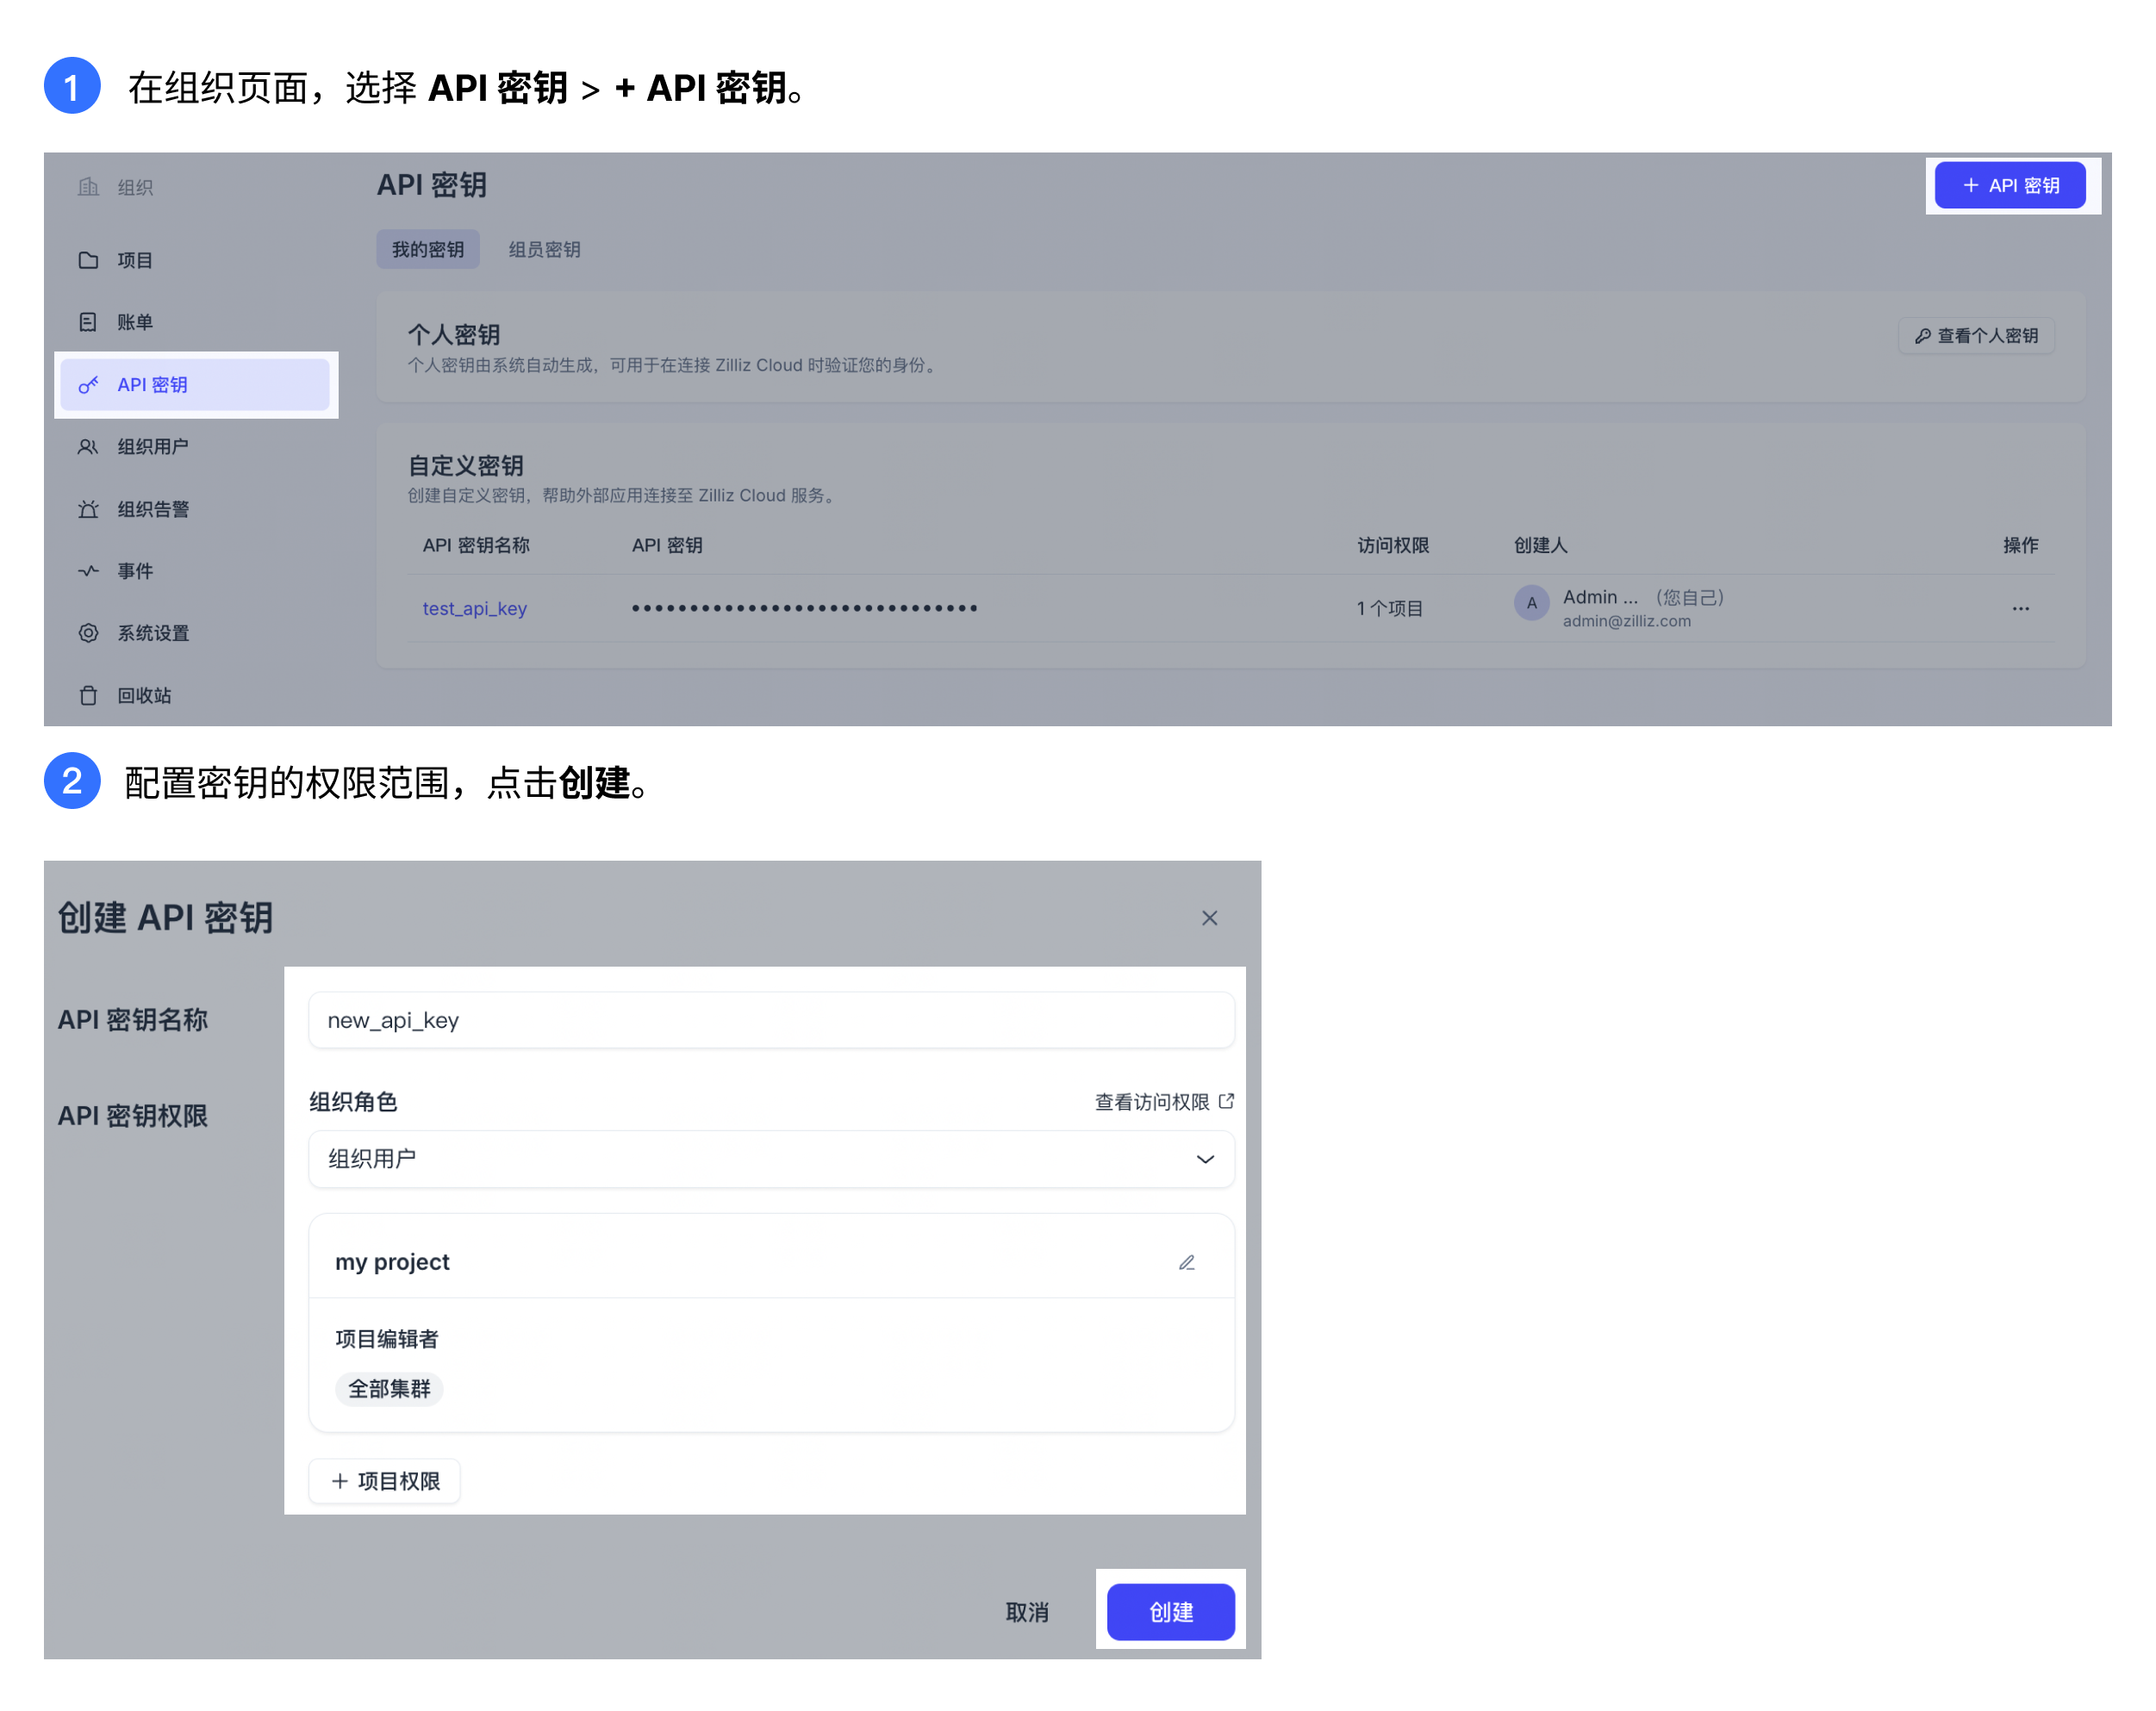Click the + API密钥 button
Viewport: 2156px width, 1711px height.
(x=2010, y=187)
